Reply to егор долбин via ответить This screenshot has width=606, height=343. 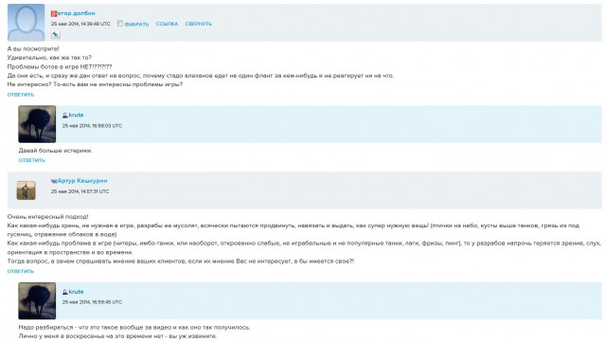point(21,95)
